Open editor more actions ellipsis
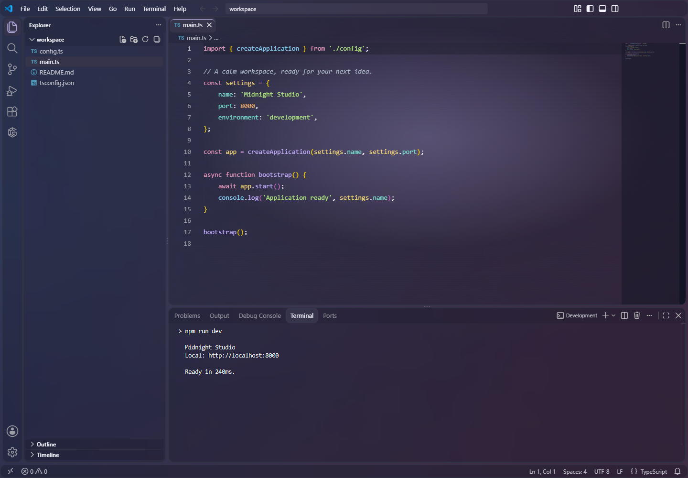Viewport: 688px width, 478px height. point(678,25)
